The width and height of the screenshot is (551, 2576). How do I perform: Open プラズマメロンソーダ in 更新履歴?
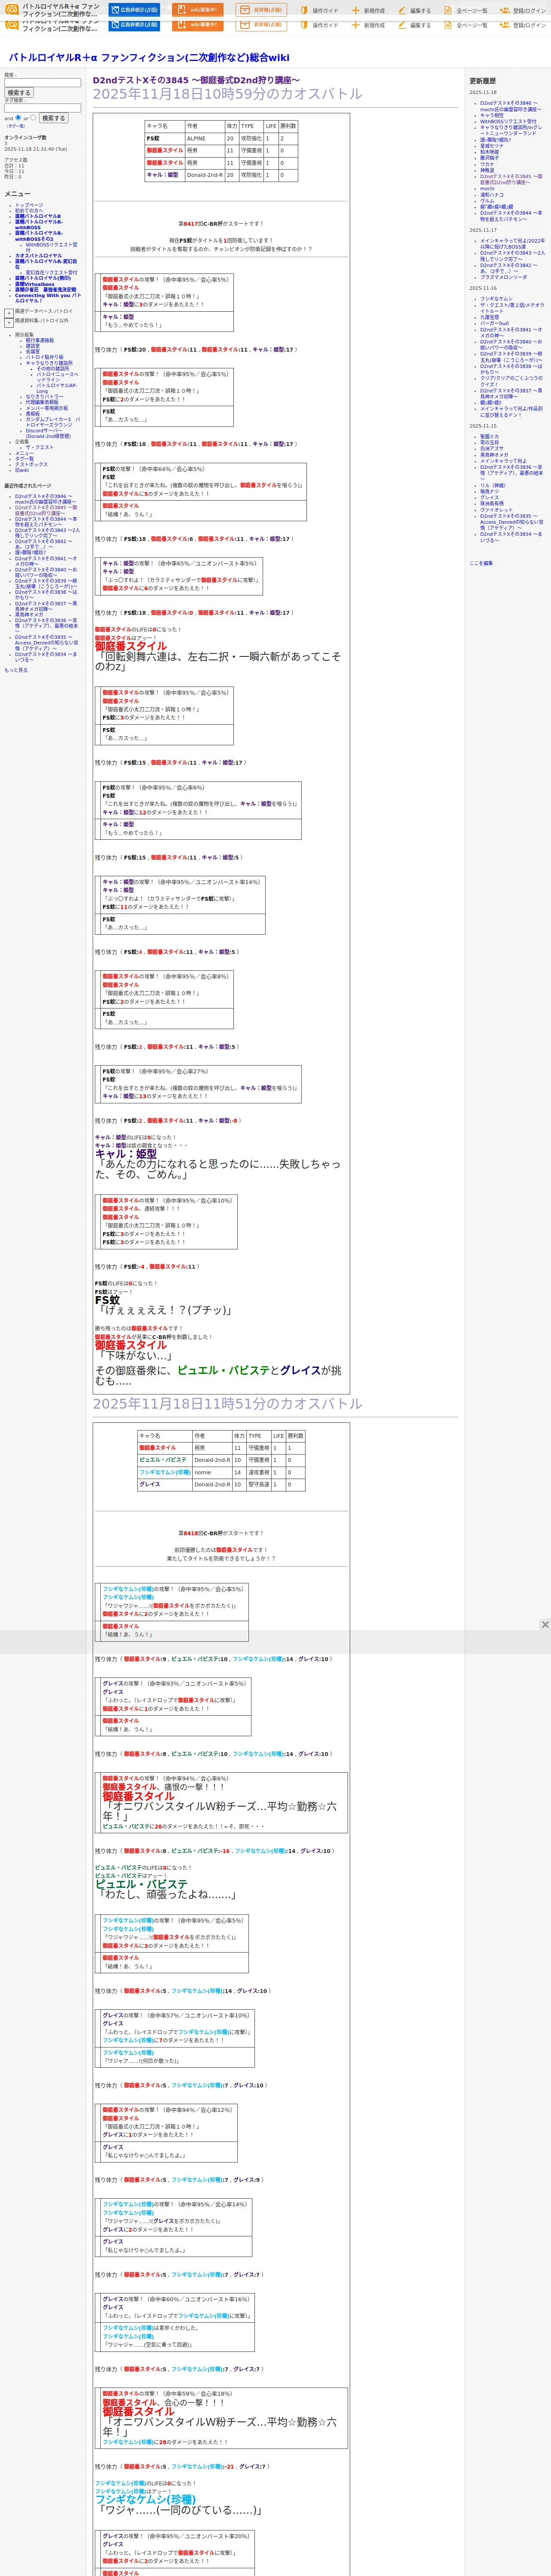pos(503,277)
